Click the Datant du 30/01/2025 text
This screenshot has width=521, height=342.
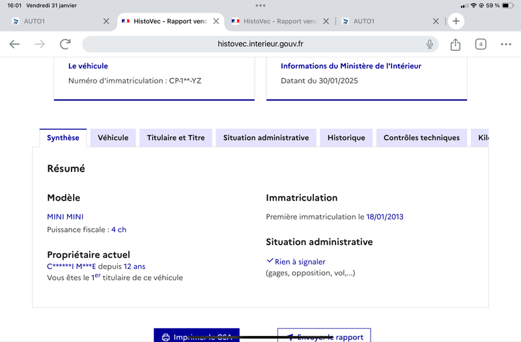point(319,81)
